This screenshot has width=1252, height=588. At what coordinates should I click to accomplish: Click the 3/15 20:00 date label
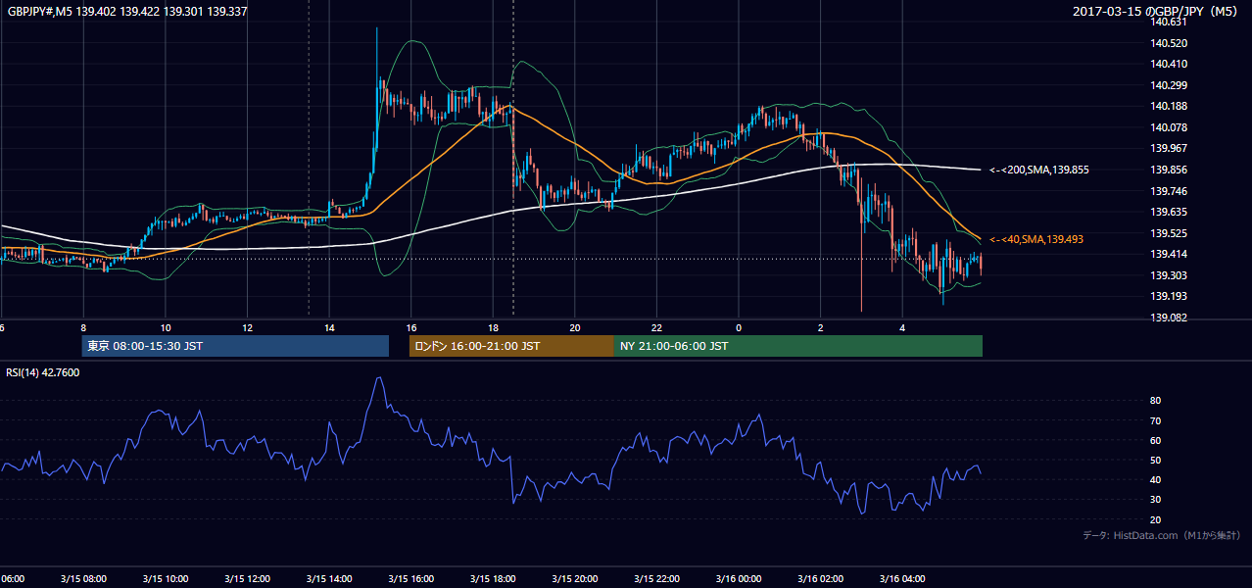[x=574, y=579]
